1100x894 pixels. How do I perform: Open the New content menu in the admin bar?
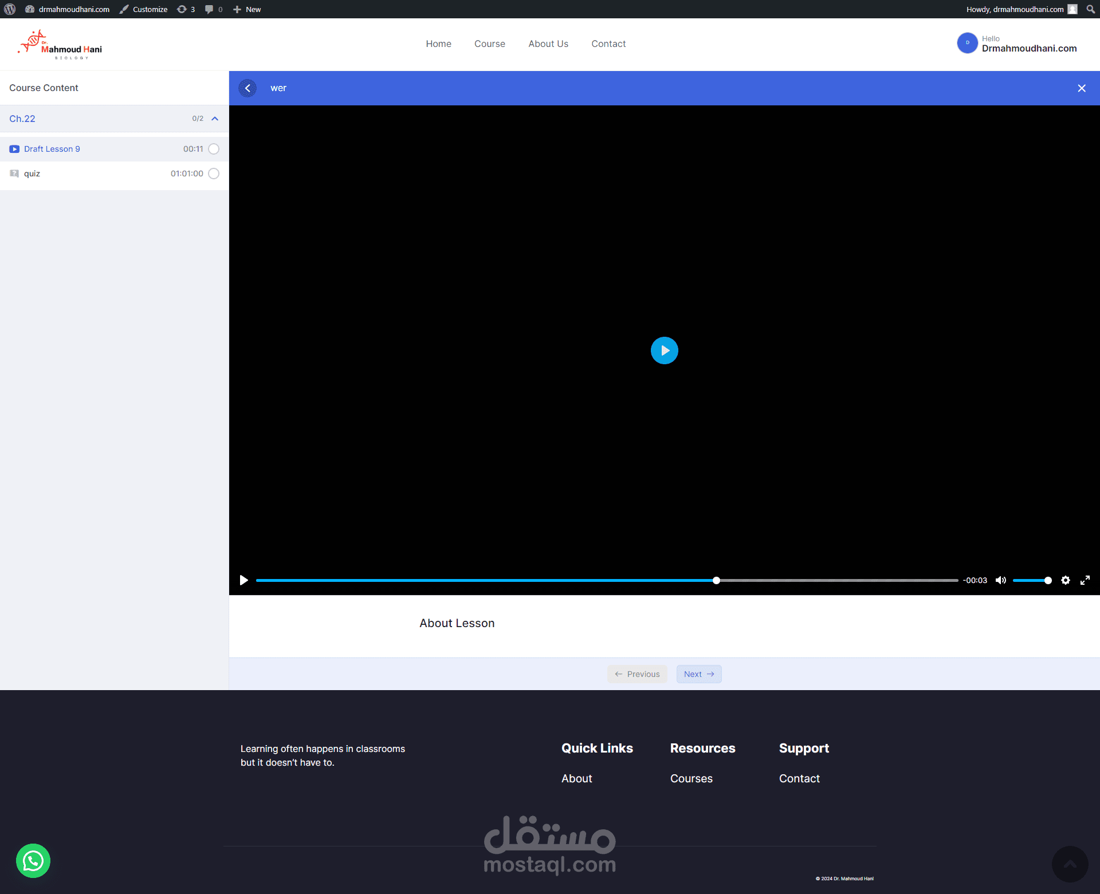click(x=247, y=9)
